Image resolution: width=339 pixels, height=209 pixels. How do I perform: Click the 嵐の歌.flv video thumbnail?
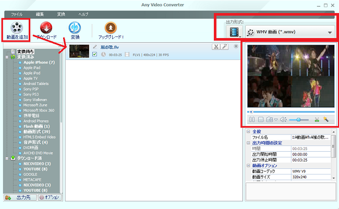point(79,51)
